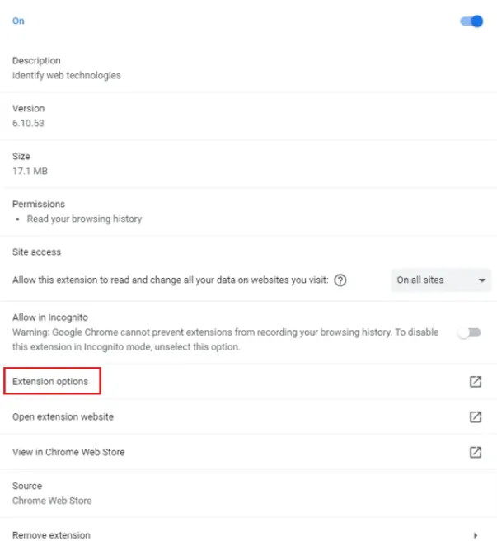Screen dimensions: 497x555
Task: Click the blue On status label
Action: 18,21
